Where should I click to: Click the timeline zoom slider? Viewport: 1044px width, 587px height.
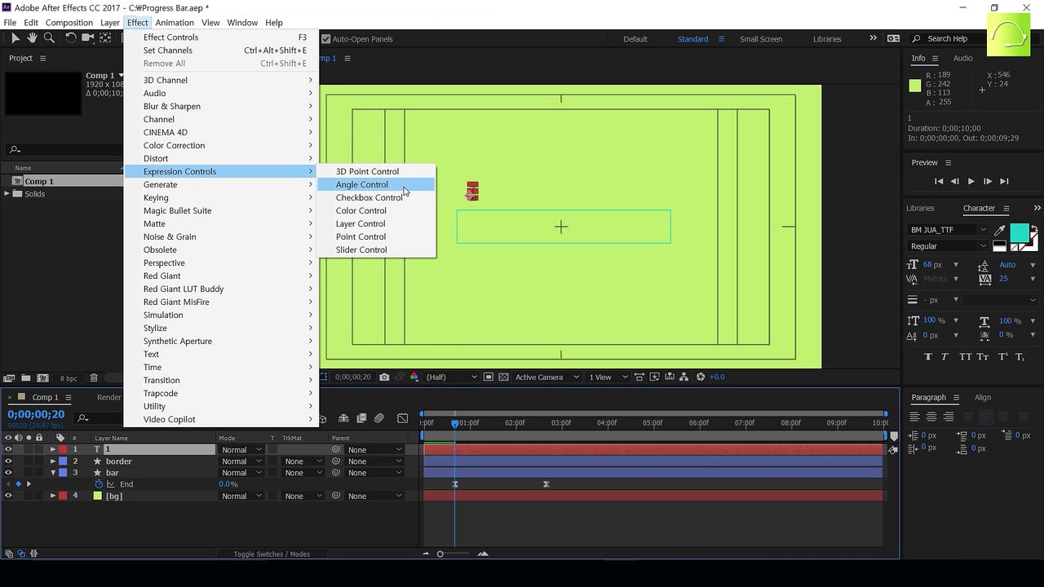440,554
